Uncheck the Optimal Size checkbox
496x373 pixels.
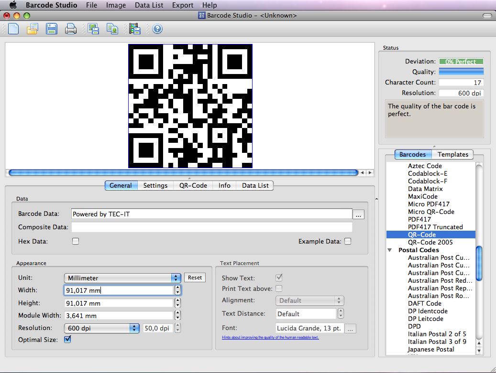coord(67,340)
